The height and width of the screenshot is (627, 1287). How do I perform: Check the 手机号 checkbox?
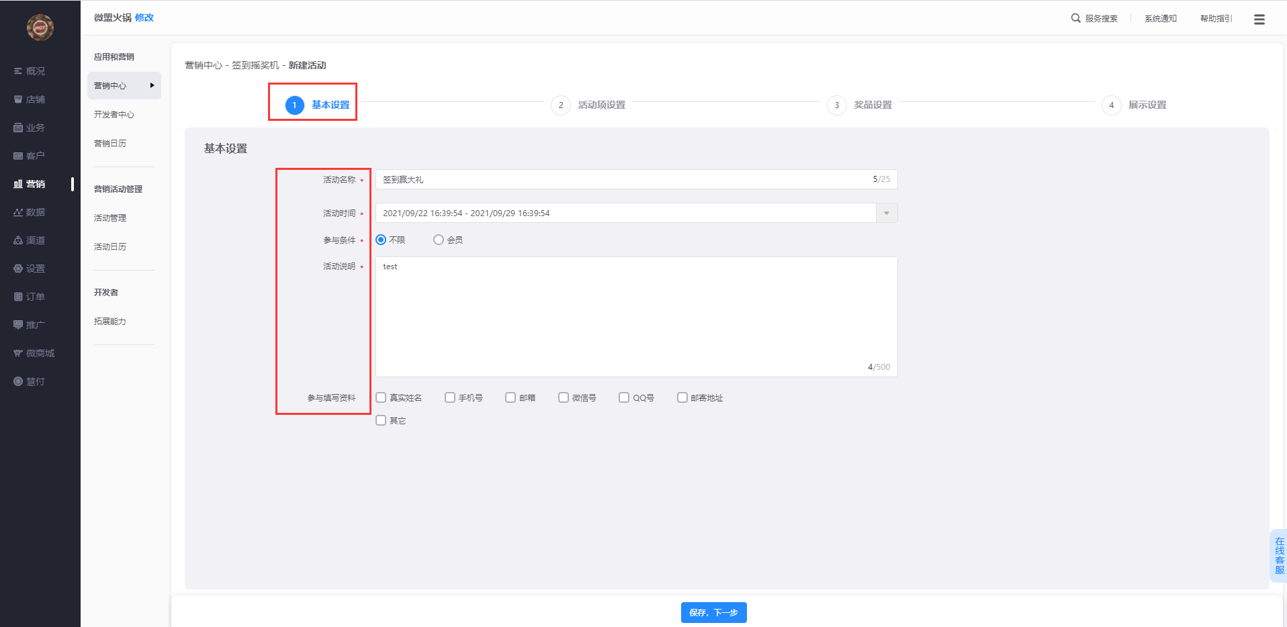click(450, 397)
